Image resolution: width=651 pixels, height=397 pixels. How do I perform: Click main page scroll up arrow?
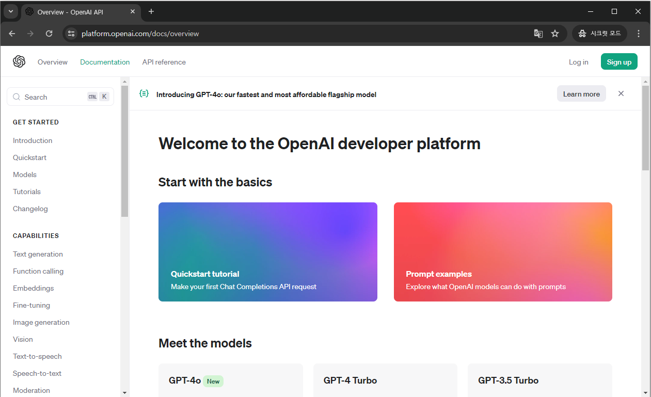pos(645,81)
